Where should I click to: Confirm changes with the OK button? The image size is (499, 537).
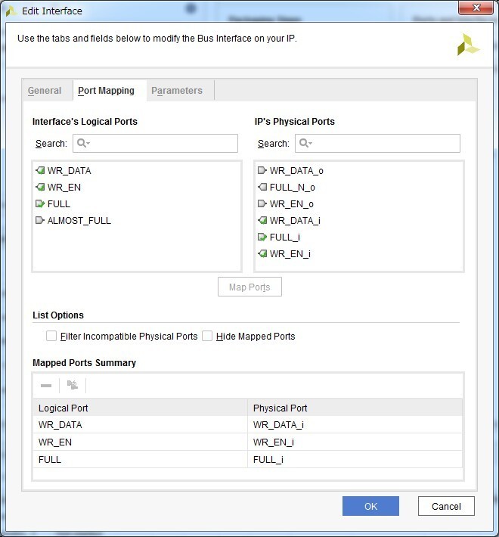370,506
